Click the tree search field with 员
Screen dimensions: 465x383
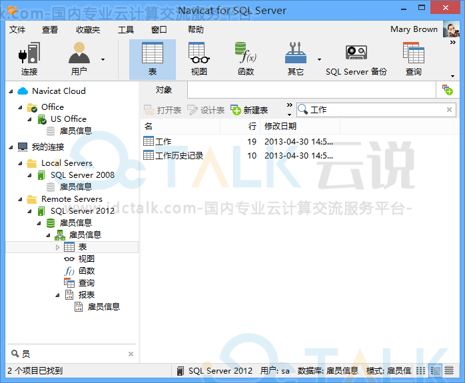click(x=71, y=354)
